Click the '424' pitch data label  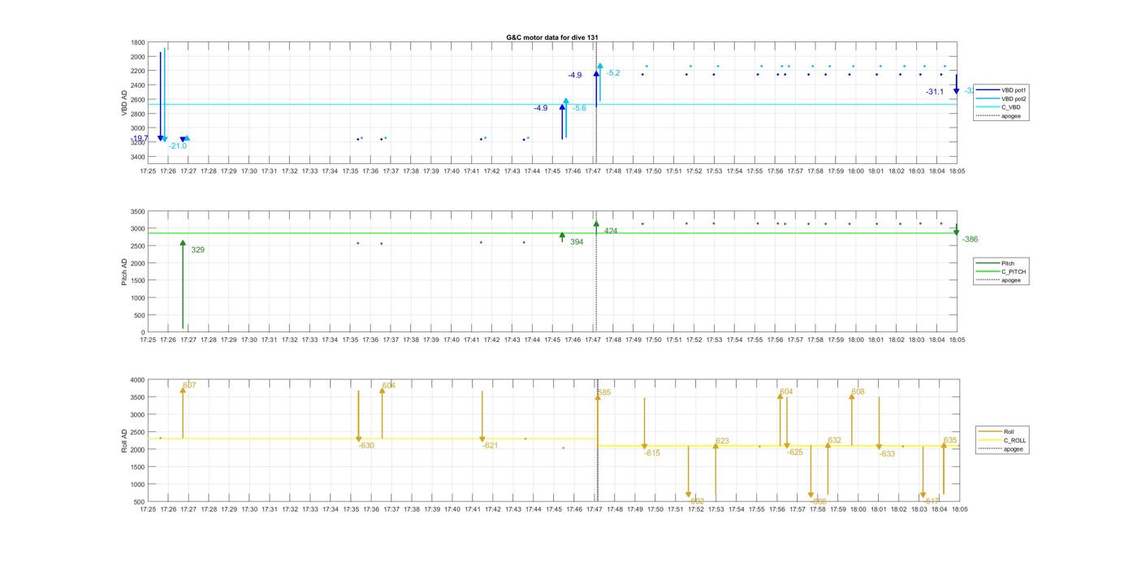coord(611,231)
